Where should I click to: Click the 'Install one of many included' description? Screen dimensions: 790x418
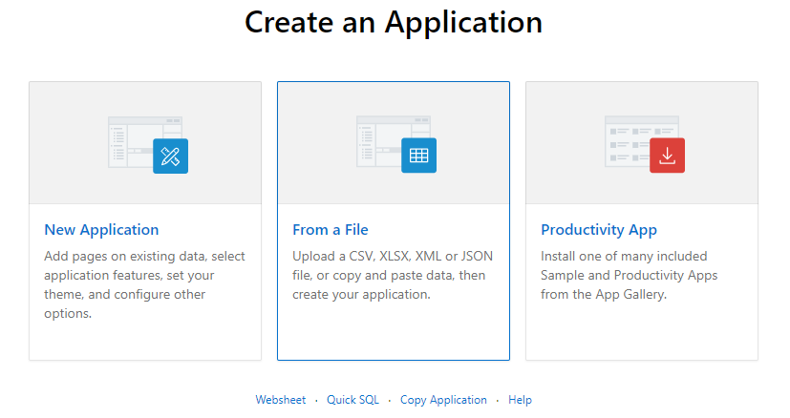(x=630, y=275)
